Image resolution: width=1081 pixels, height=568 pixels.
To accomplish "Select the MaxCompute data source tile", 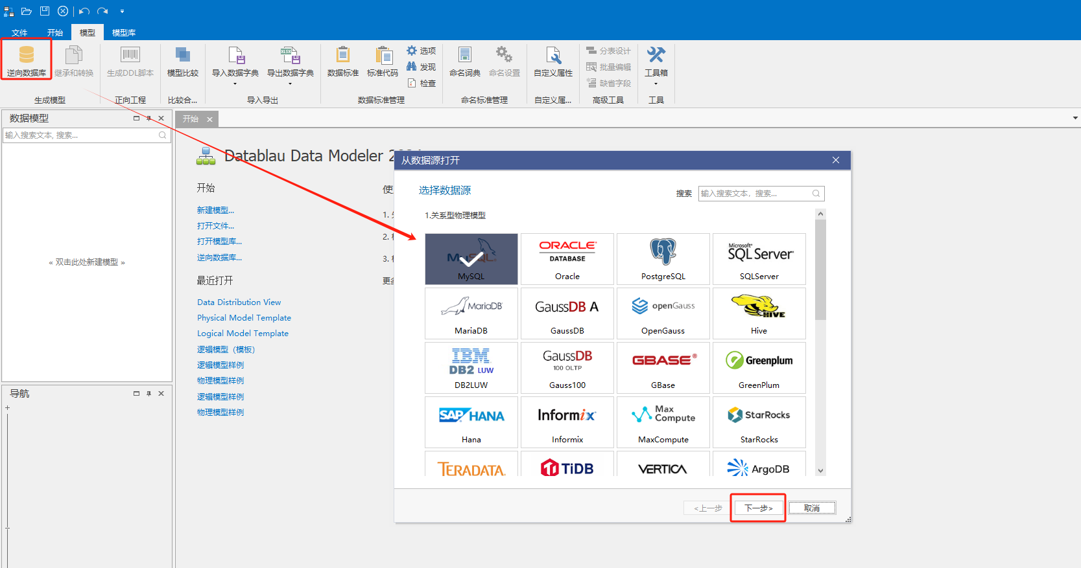I will (663, 422).
